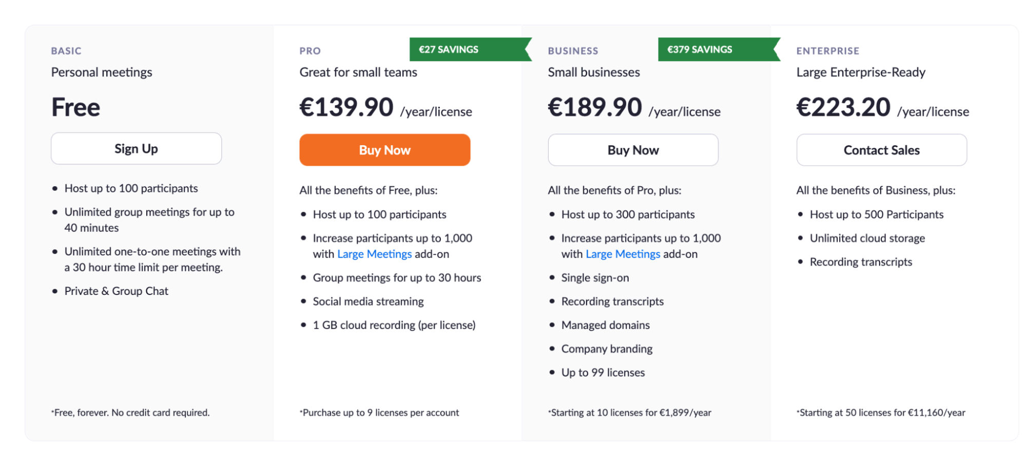
Task: Click the Sign Up button for Basic plan
Action: 135,149
